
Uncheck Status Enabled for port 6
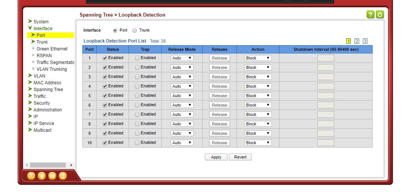click(x=105, y=105)
